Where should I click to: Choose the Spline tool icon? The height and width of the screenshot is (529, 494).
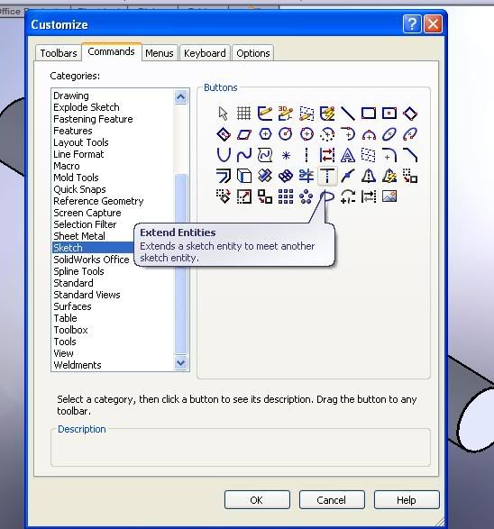243,155
